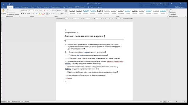
Task: Increase paragraph indent
Action: (x=60, y=11)
